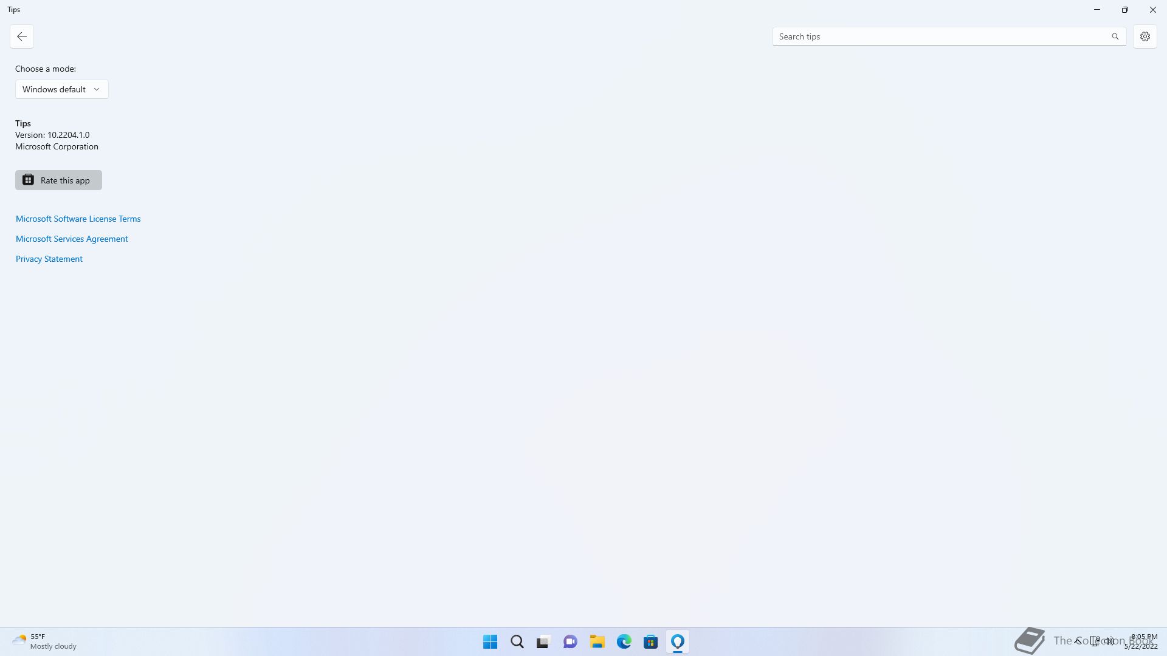This screenshot has width=1167, height=656.
Task: Go back using the back arrow button
Action: 22,36
